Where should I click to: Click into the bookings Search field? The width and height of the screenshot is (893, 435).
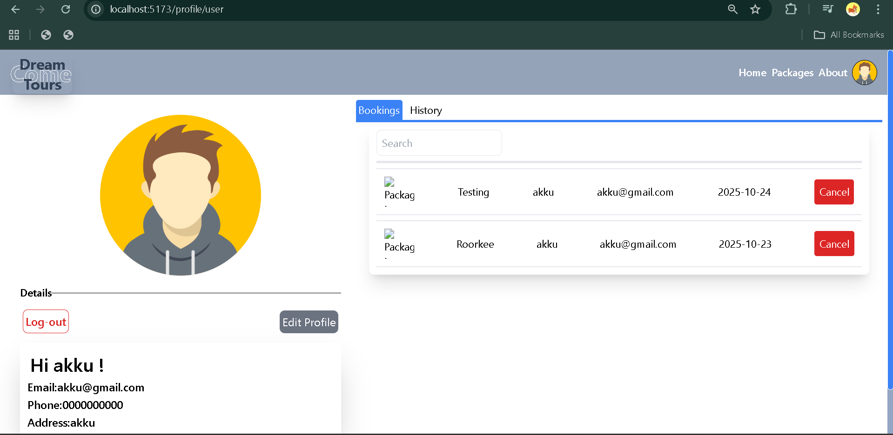point(439,143)
